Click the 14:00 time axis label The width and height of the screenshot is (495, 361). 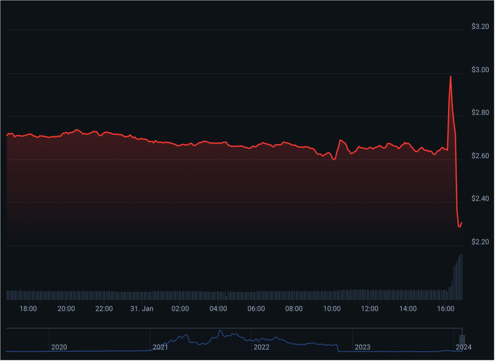408,309
